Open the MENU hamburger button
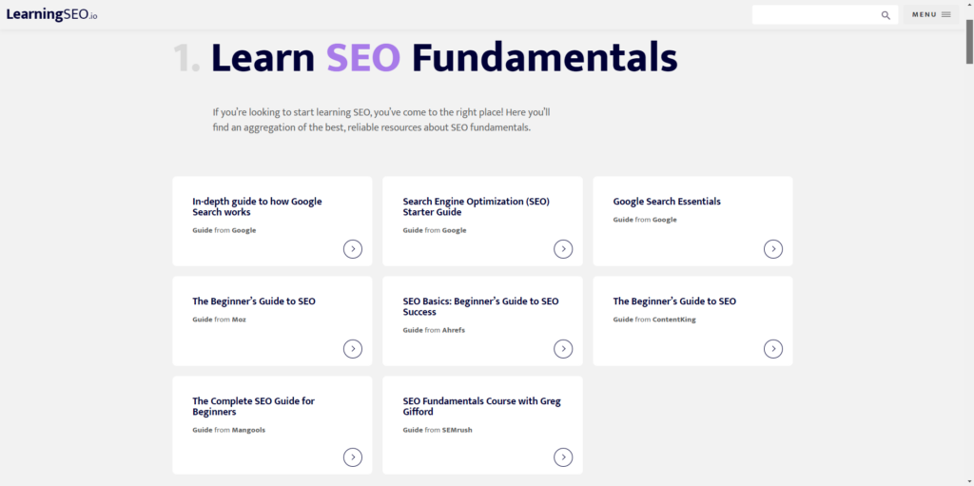This screenshot has width=974, height=486. click(931, 15)
